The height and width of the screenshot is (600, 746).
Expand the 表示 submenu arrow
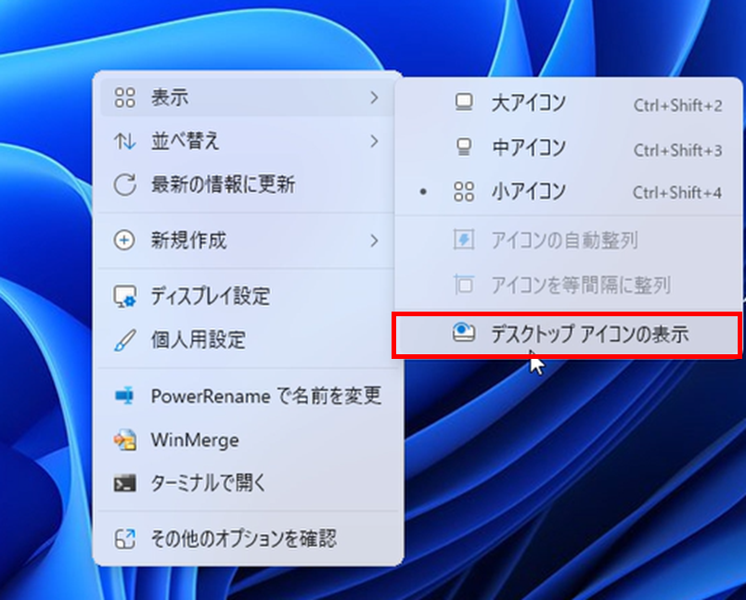coord(375,98)
